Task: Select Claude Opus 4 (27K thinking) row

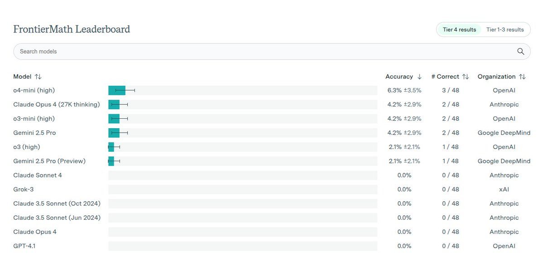Action: tap(272, 105)
